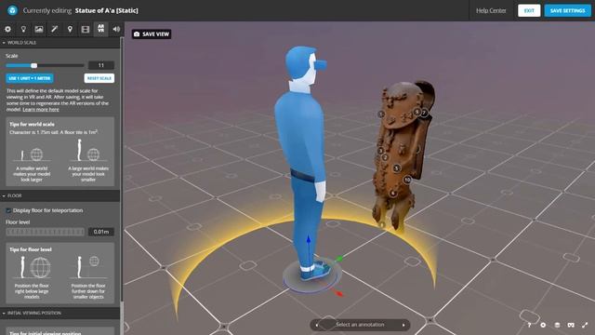Click the blue up-axis gizmo arrow
Screen dimensions: 595x335
coord(309,240)
